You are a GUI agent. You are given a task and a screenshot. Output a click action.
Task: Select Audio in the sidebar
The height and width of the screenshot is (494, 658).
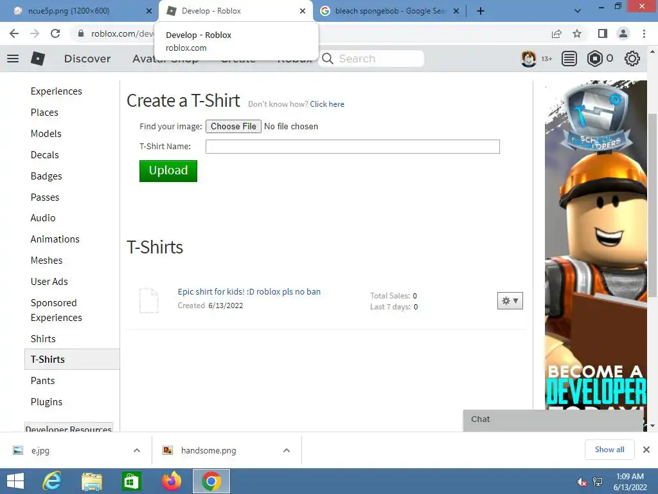click(x=43, y=217)
